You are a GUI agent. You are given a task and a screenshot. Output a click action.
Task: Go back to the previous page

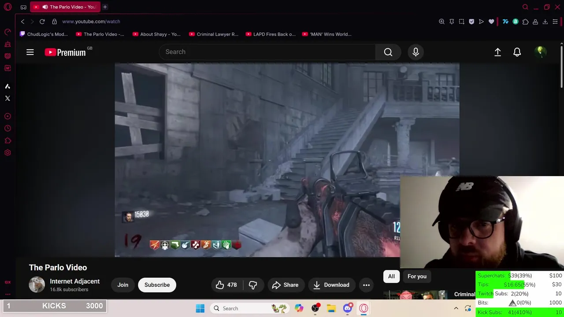(x=22, y=22)
